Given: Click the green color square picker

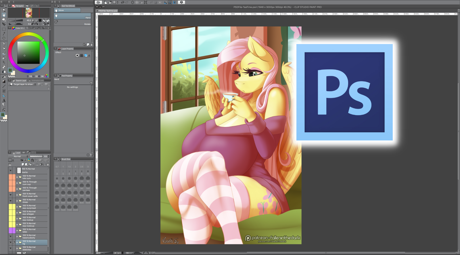Looking at the screenshot, I should 28,52.
